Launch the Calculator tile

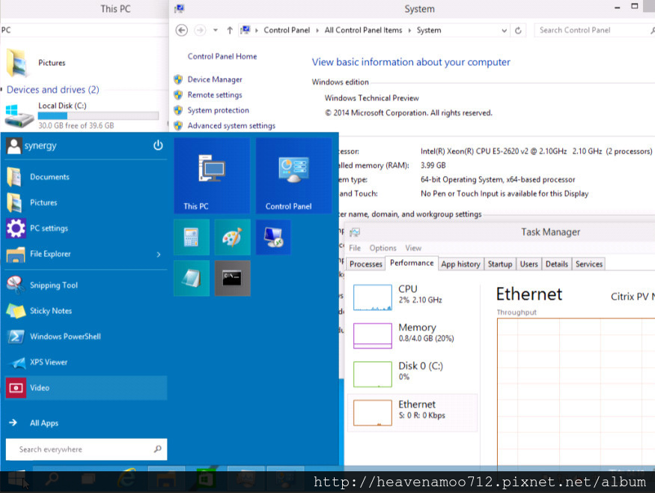click(x=192, y=237)
